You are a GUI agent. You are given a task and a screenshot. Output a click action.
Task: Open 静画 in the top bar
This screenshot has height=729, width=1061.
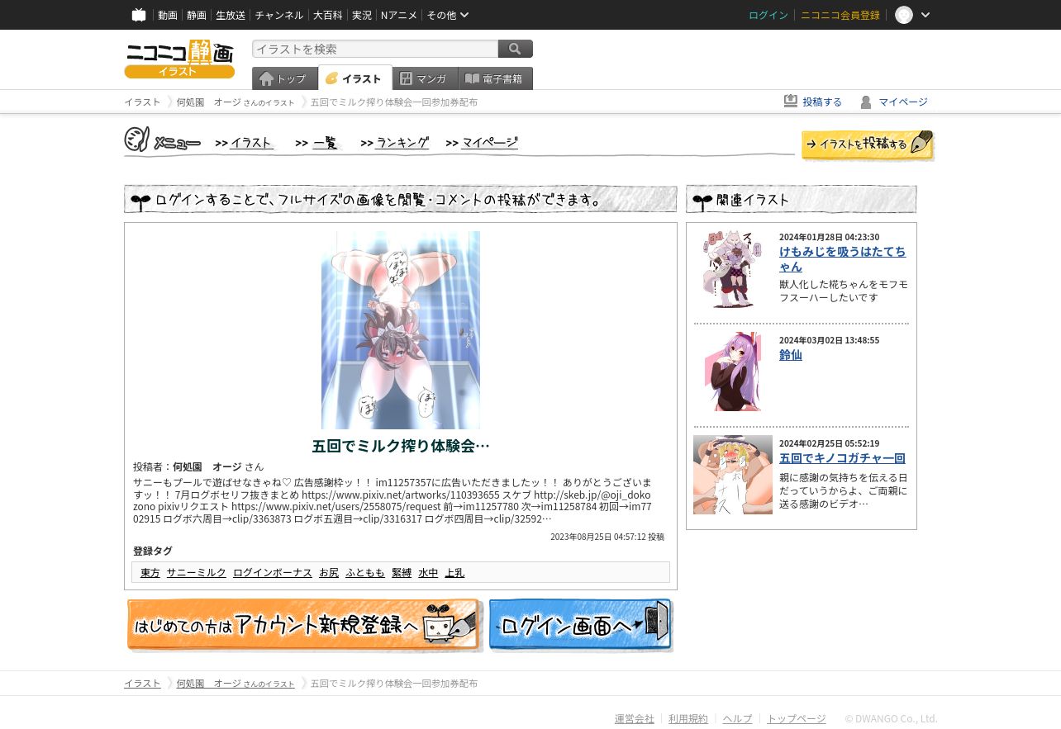pyautogui.click(x=197, y=15)
